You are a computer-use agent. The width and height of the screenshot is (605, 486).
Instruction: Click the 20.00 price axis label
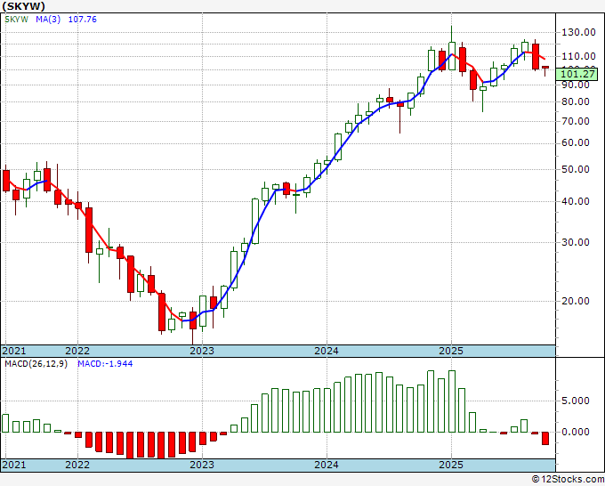coord(576,301)
